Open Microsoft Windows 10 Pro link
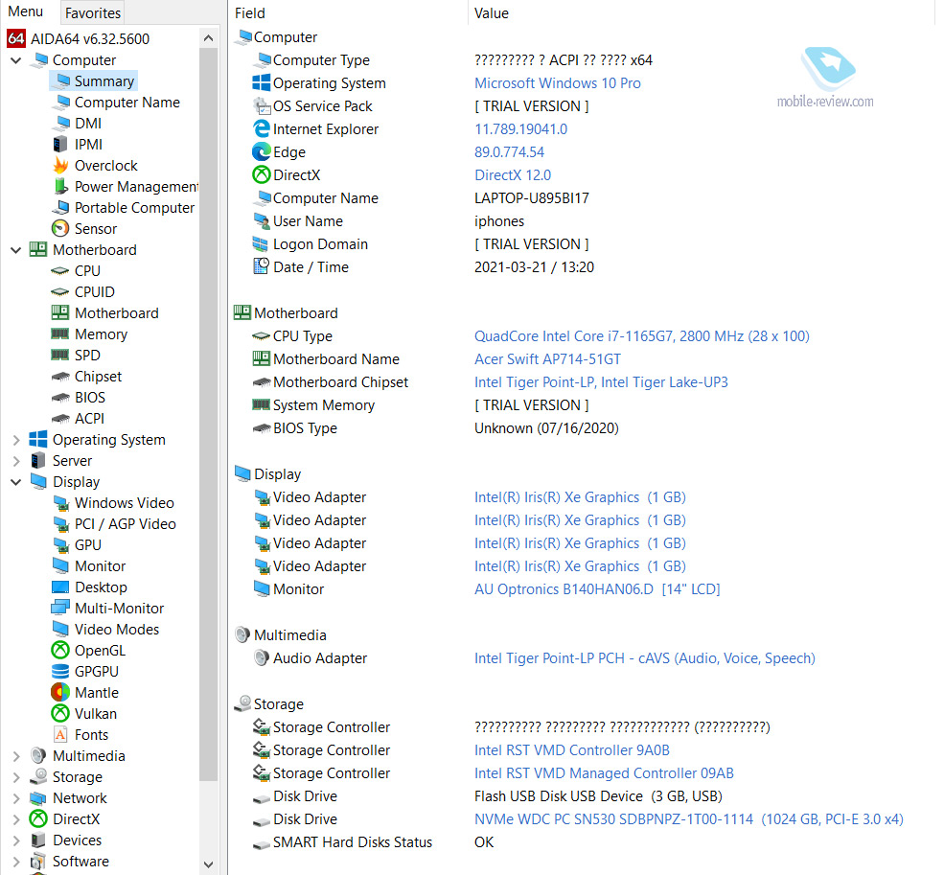Image resolution: width=944 pixels, height=875 pixels. tap(558, 83)
